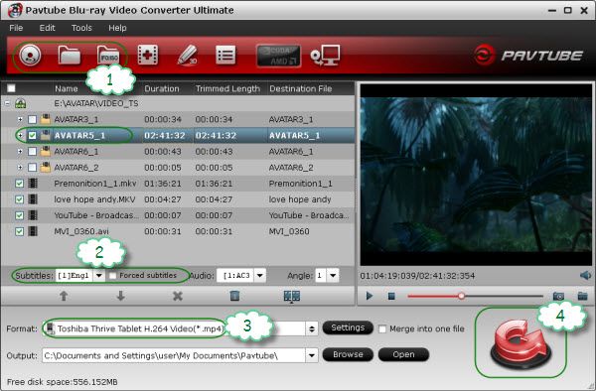Load from disc icon in toolbar
Viewport: 596px width, 391px height.
(x=30, y=56)
